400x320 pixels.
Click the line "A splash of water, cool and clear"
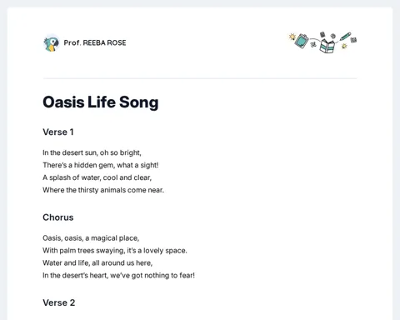click(x=97, y=177)
